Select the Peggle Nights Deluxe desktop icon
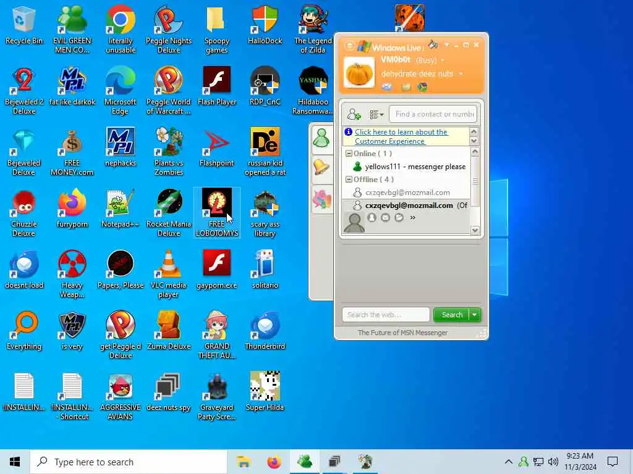This screenshot has width=633, height=474. tap(169, 29)
